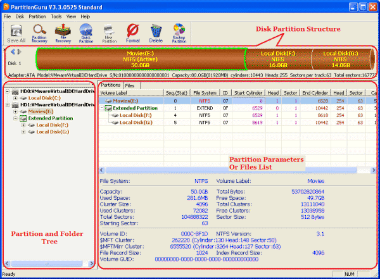Select Extended Partition in the folder tree
This screenshot has width=380, height=279.
(51, 118)
